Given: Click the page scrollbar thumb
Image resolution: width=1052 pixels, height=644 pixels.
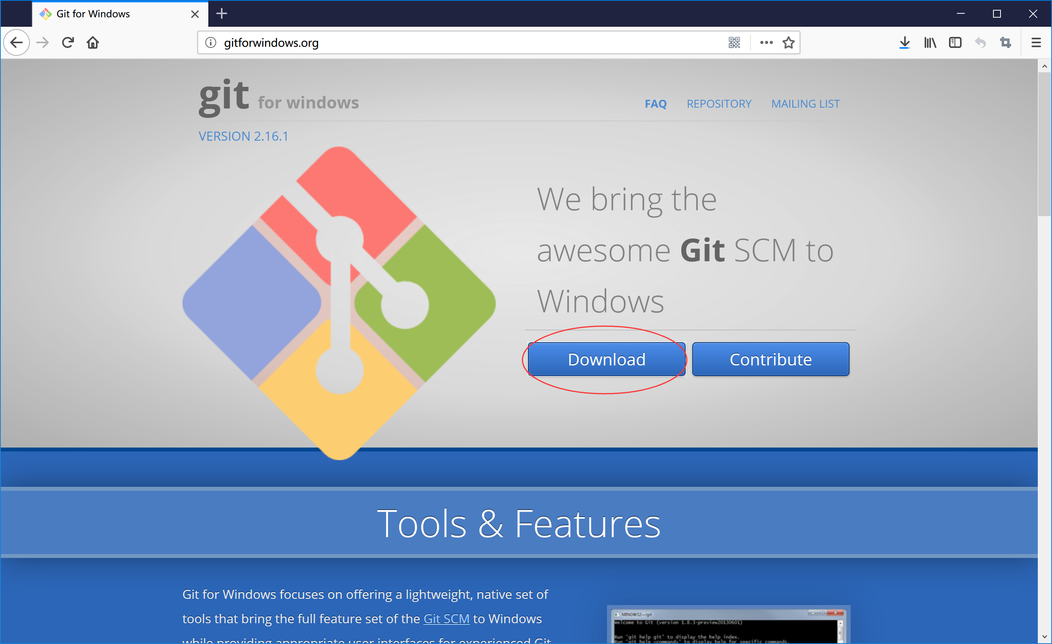Looking at the screenshot, I should (x=1044, y=144).
